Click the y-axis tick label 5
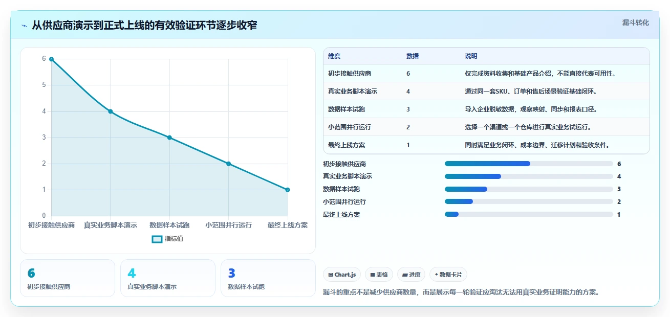670x317 pixels. [x=44, y=85]
